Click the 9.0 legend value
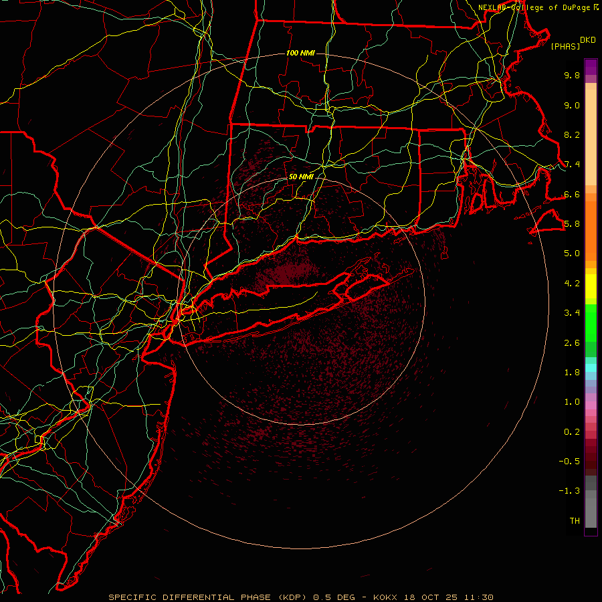602x602 pixels. click(x=572, y=105)
